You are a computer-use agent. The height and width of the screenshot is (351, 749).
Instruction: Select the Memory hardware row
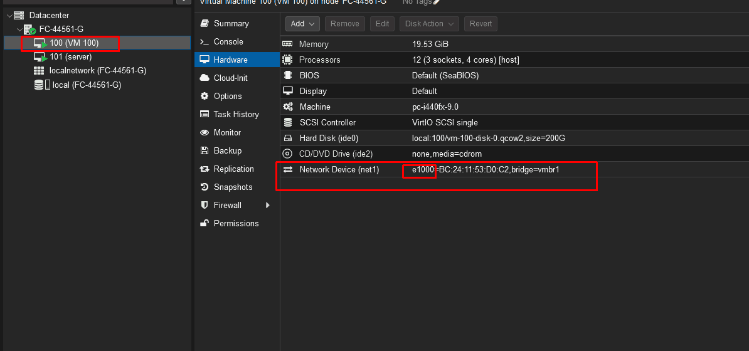(x=514, y=45)
